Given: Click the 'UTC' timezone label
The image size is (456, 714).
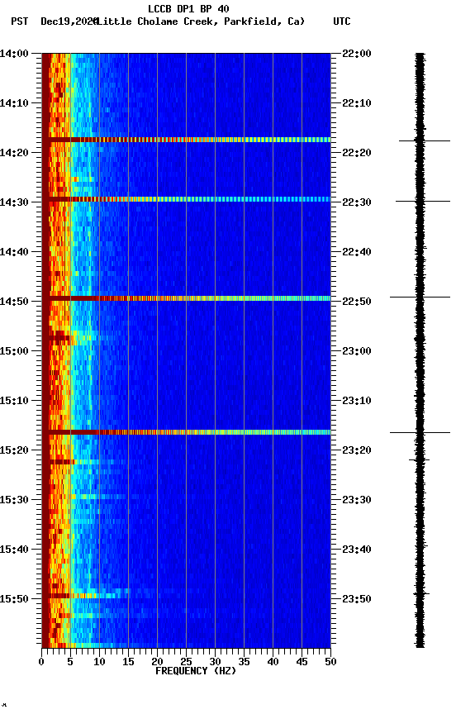Looking at the screenshot, I should pyautogui.click(x=342, y=21).
